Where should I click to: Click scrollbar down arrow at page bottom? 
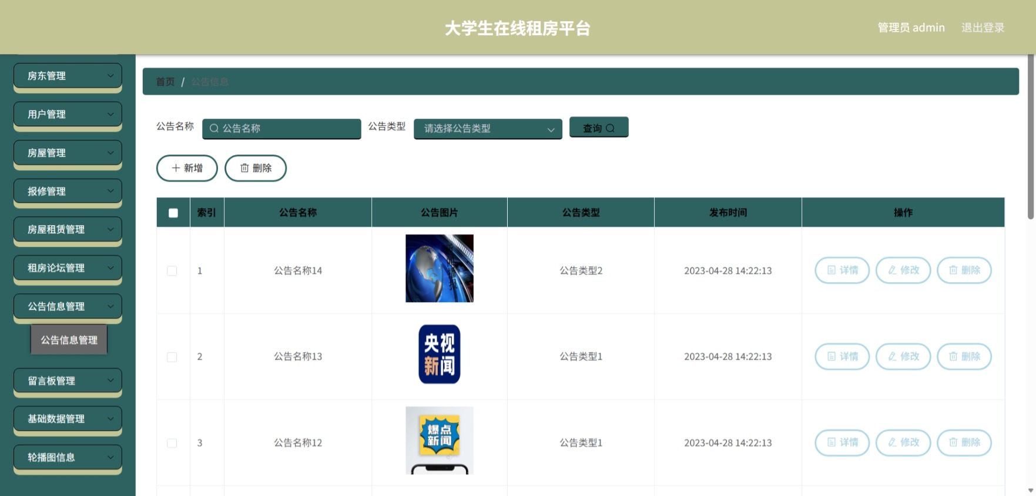[x=1031, y=491]
